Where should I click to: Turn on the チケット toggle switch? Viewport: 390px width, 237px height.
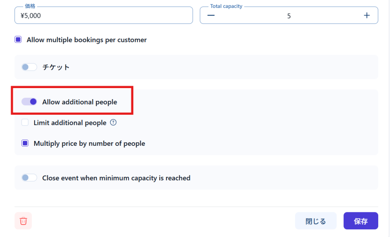29,67
